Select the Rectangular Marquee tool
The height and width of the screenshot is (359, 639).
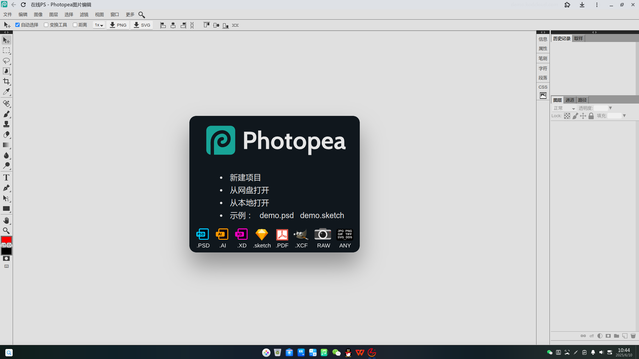(x=6, y=51)
